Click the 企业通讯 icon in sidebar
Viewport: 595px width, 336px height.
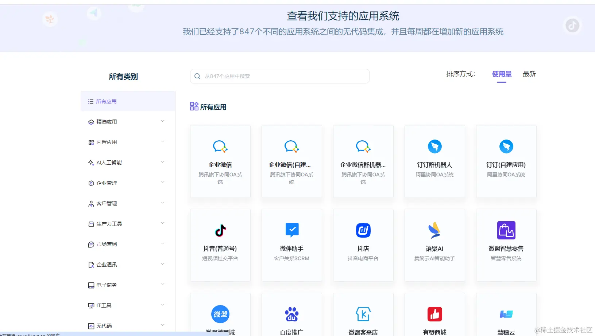click(x=91, y=265)
